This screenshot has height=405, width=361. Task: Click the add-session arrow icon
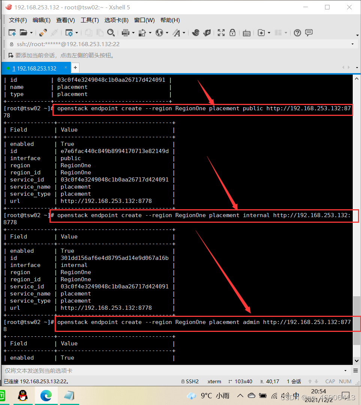point(11,55)
